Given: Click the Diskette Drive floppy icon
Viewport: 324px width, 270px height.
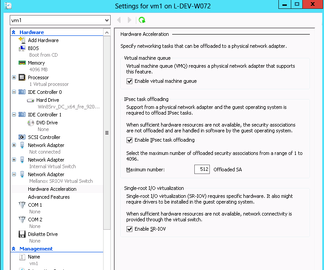Looking at the screenshot, I should point(22,234).
